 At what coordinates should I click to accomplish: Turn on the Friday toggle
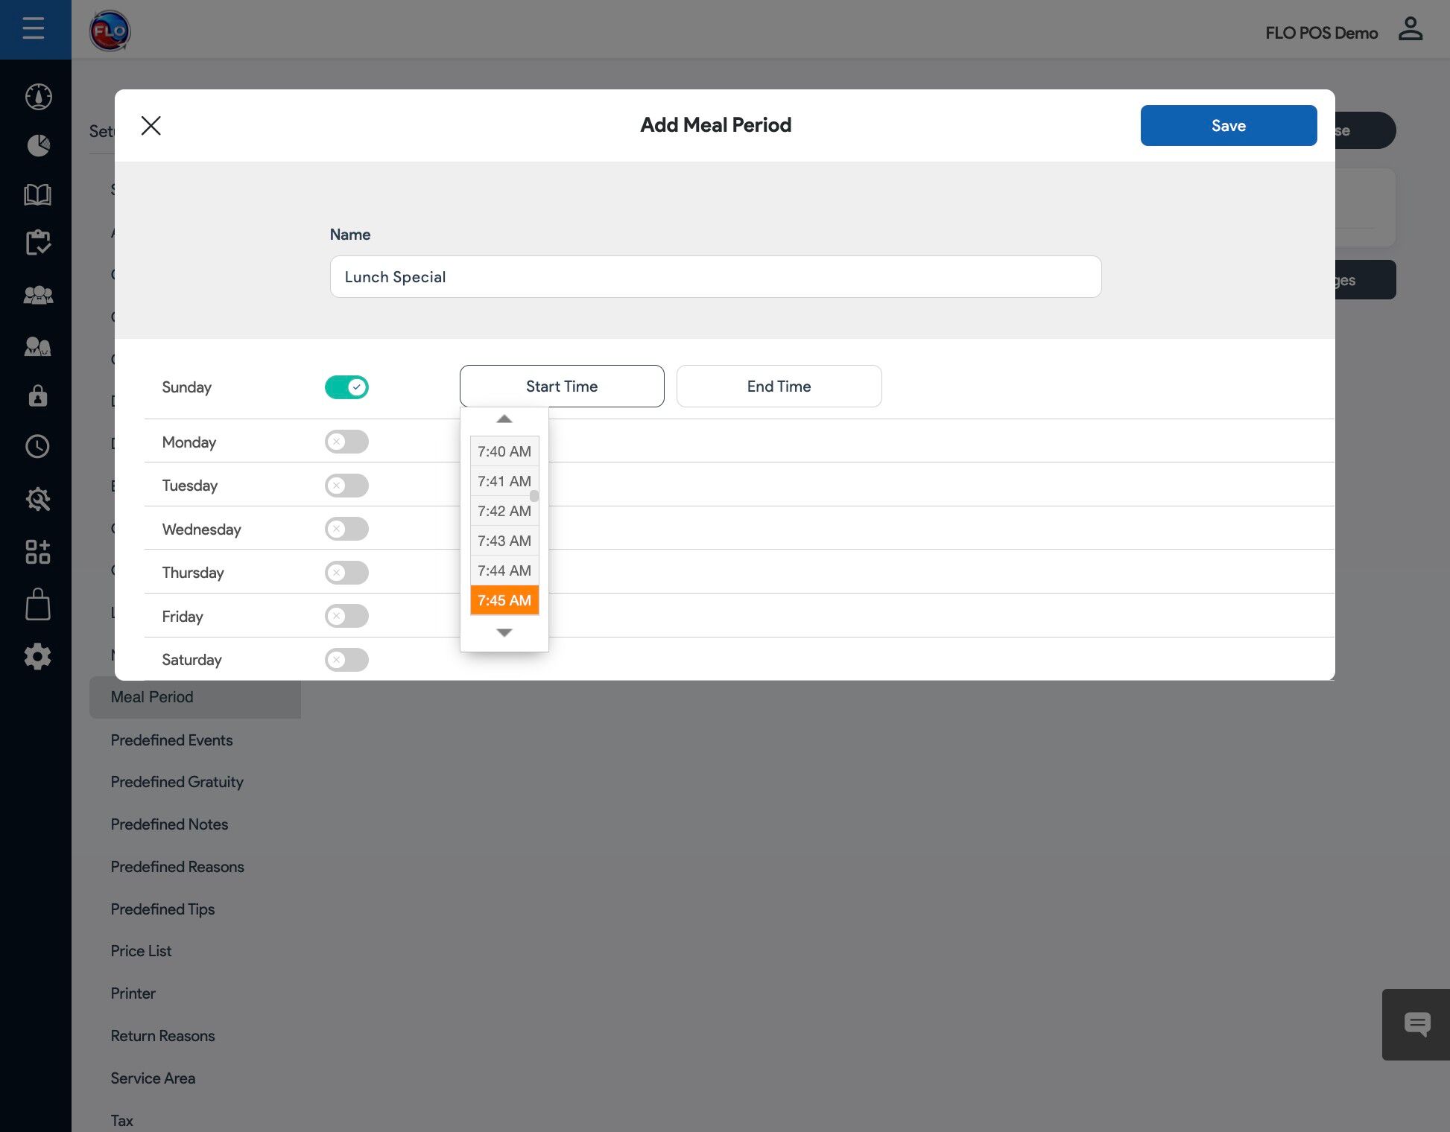(x=346, y=616)
